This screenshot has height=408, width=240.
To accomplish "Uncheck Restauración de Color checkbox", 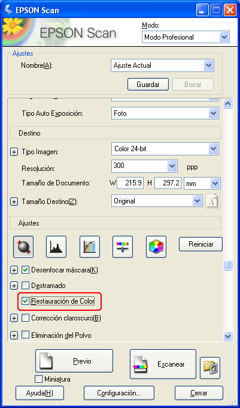I will [x=25, y=301].
